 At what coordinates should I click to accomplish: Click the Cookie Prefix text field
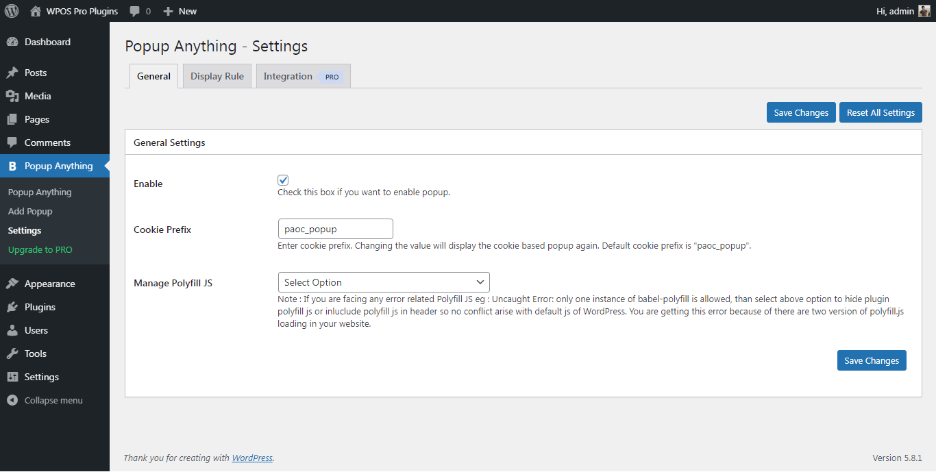pyautogui.click(x=335, y=229)
